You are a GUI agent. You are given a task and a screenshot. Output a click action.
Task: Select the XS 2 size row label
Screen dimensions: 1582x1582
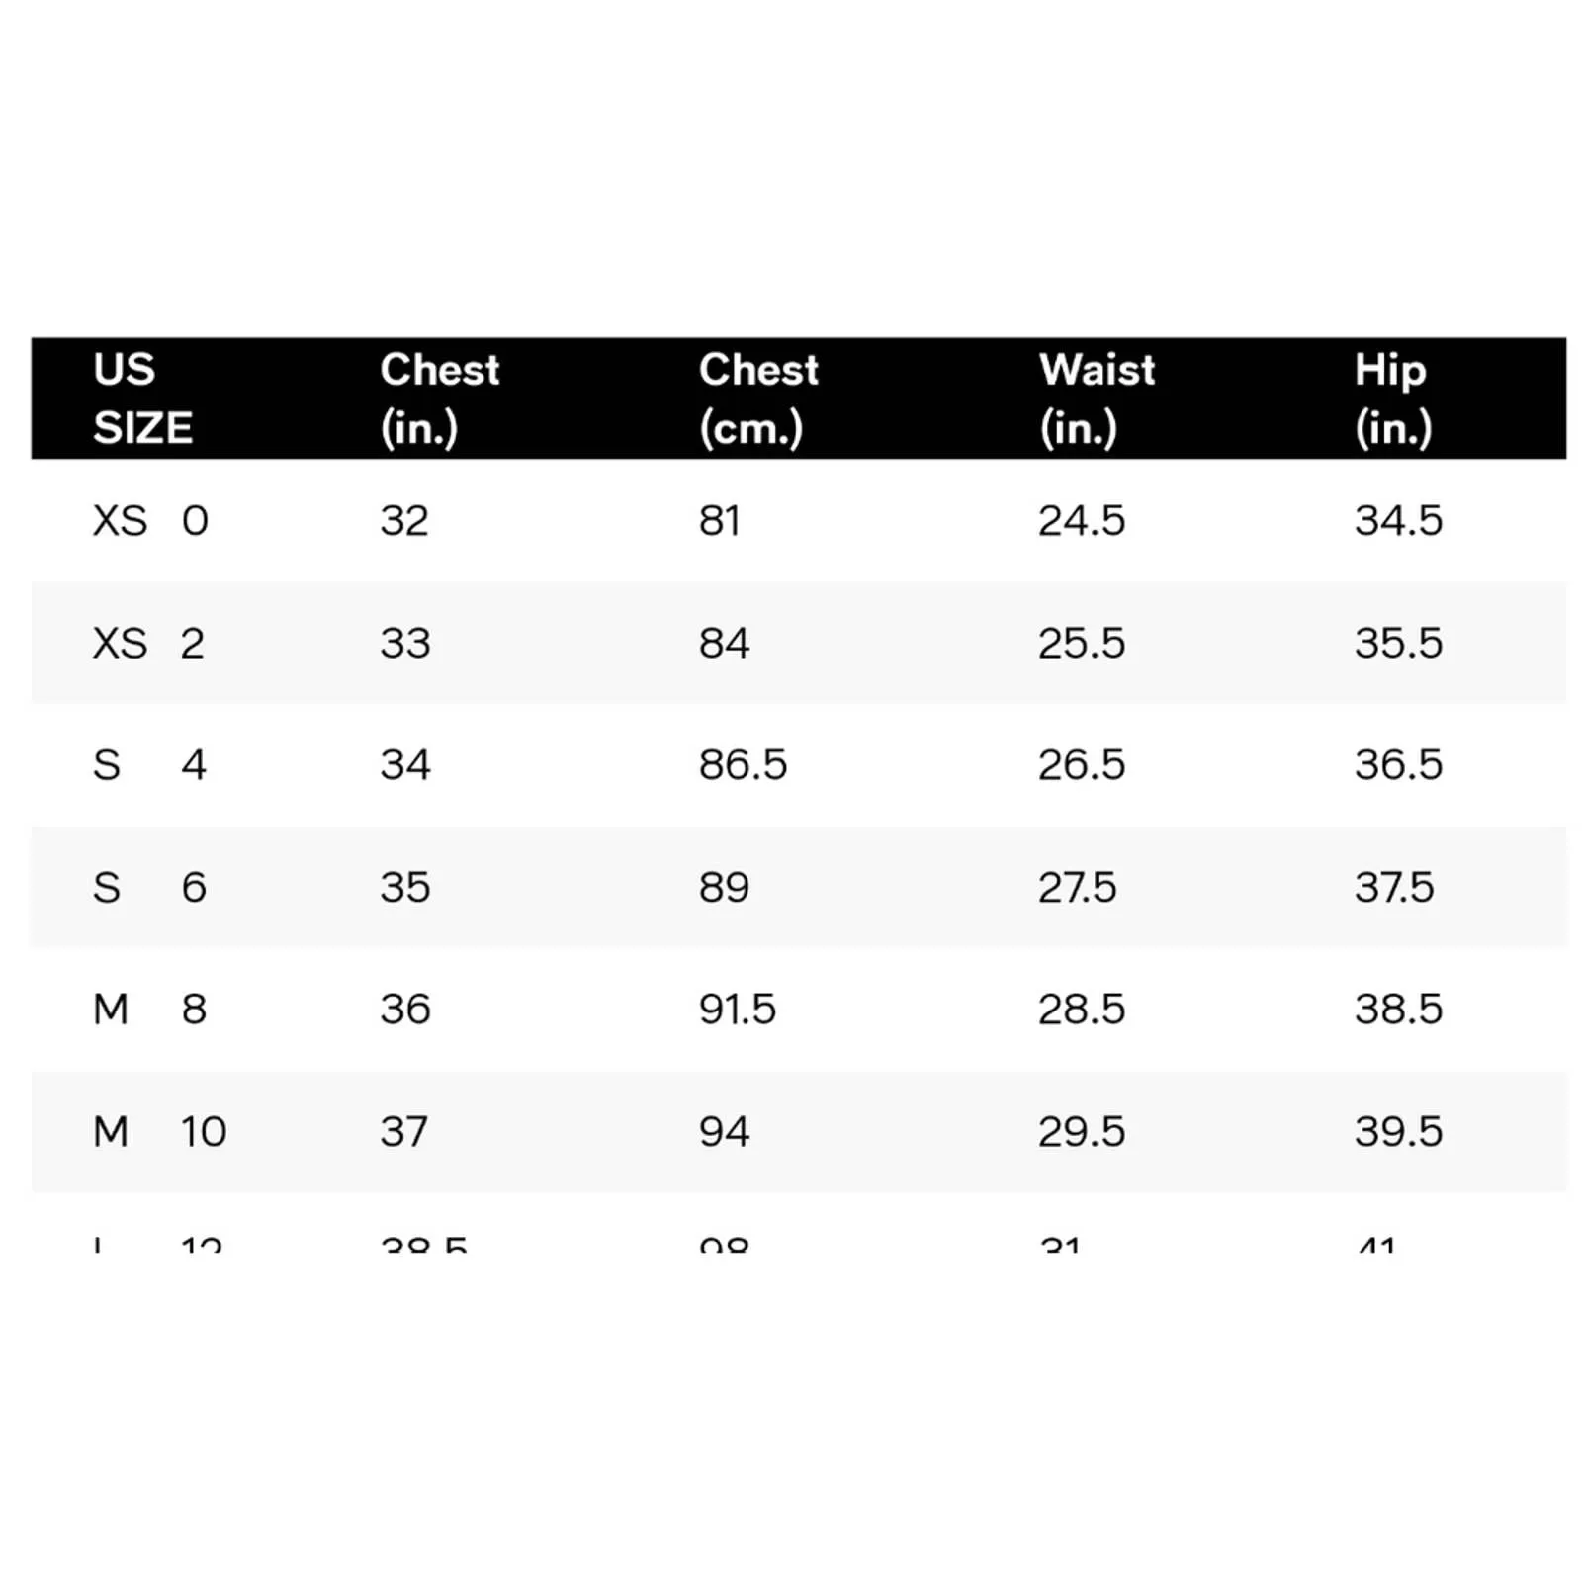click(148, 643)
